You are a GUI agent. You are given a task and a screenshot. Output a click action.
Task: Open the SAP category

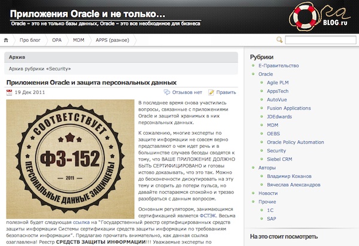(x=271, y=218)
